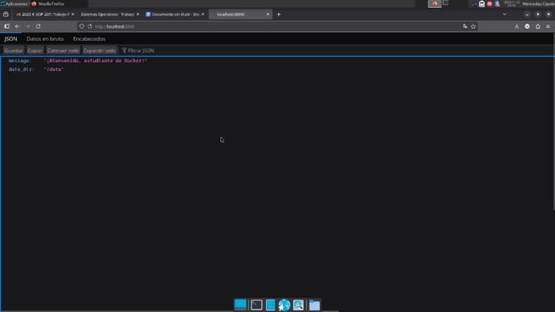Select the Sistemas Operativos browser tab

coord(108,14)
